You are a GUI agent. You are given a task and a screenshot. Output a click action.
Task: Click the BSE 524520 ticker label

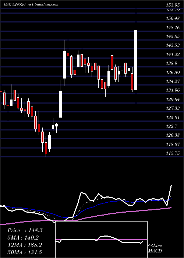pyautogui.click(x=14, y=4)
